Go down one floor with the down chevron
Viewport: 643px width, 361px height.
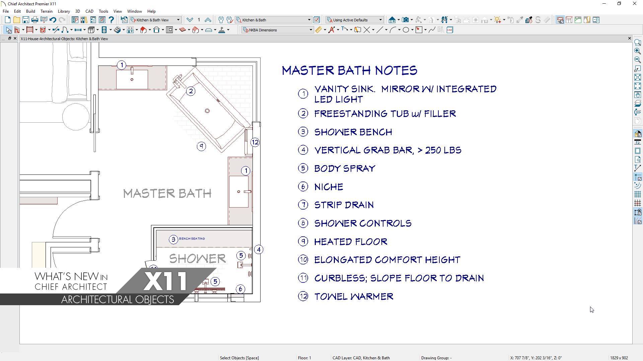coord(190,20)
